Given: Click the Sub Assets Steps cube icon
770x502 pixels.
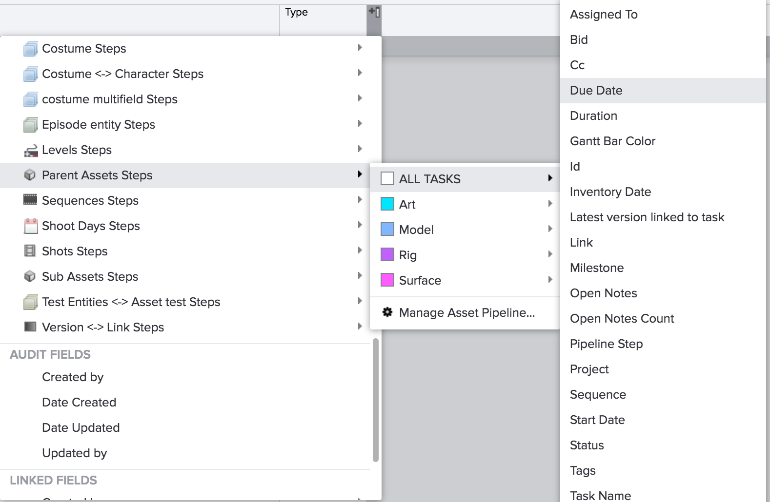Looking at the screenshot, I should [x=30, y=276].
